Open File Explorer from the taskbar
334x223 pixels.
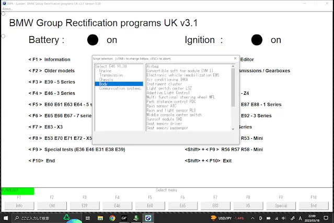click(100, 218)
